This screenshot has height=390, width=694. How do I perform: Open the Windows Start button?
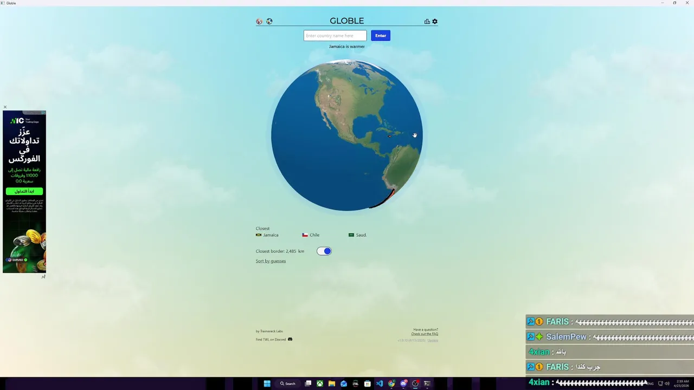(267, 383)
